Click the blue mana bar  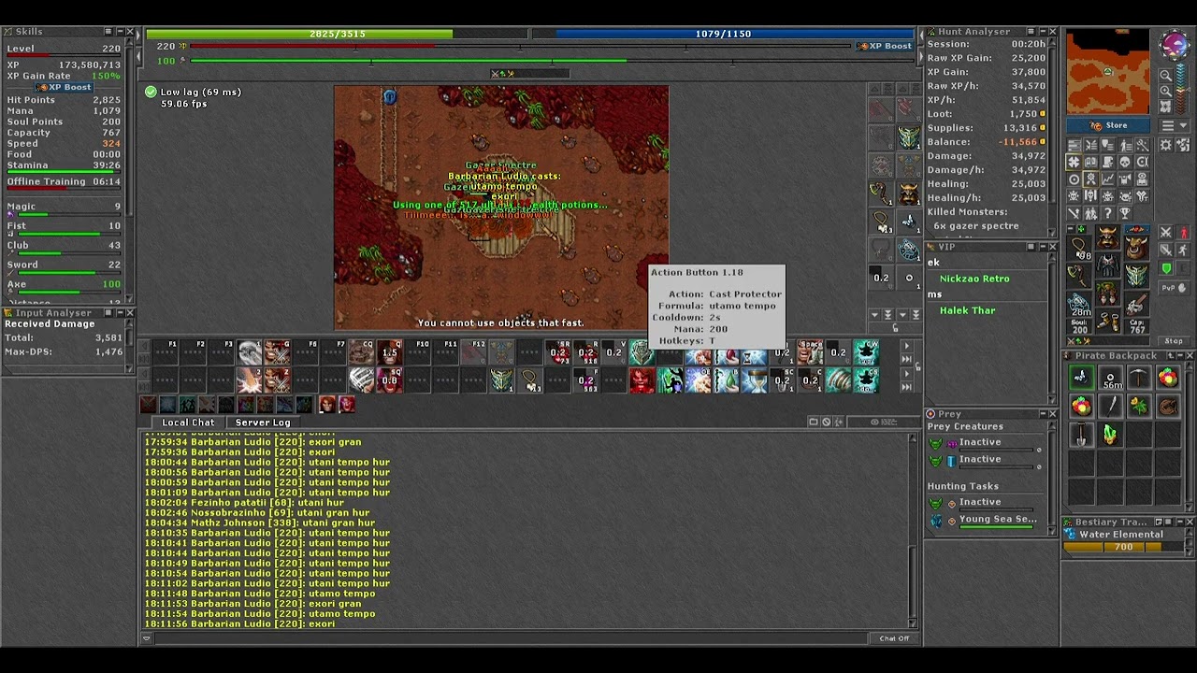pyautogui.click(x=735, y=34)
